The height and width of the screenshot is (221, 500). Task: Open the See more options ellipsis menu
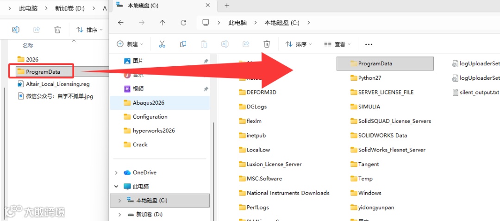tap(369, 44)
